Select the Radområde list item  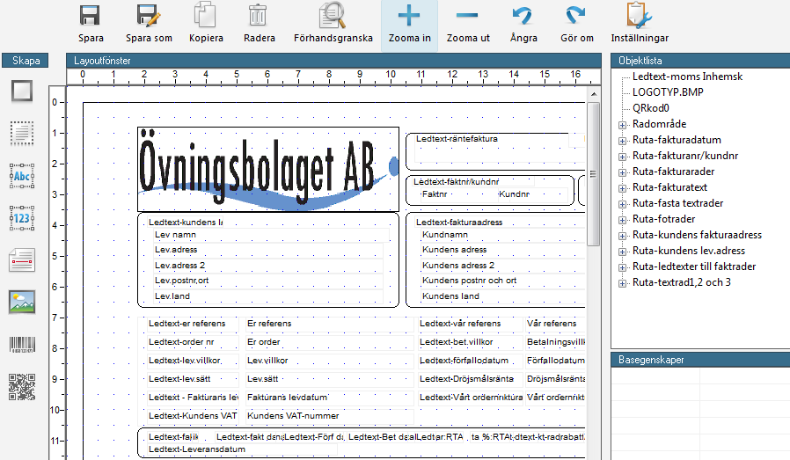659,124
